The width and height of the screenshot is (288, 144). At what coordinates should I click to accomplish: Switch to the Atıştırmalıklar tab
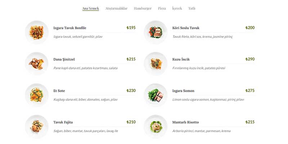click(116, 8)
